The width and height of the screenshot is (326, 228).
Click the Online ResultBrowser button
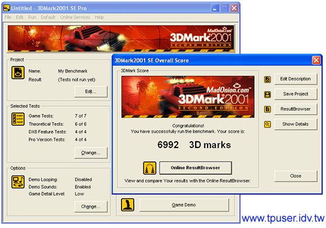pos(196,168)
